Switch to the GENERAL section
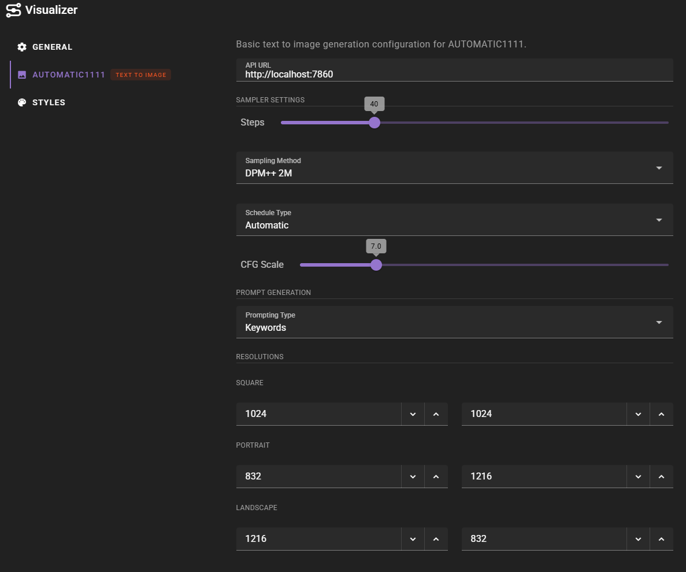 [52, 47]
